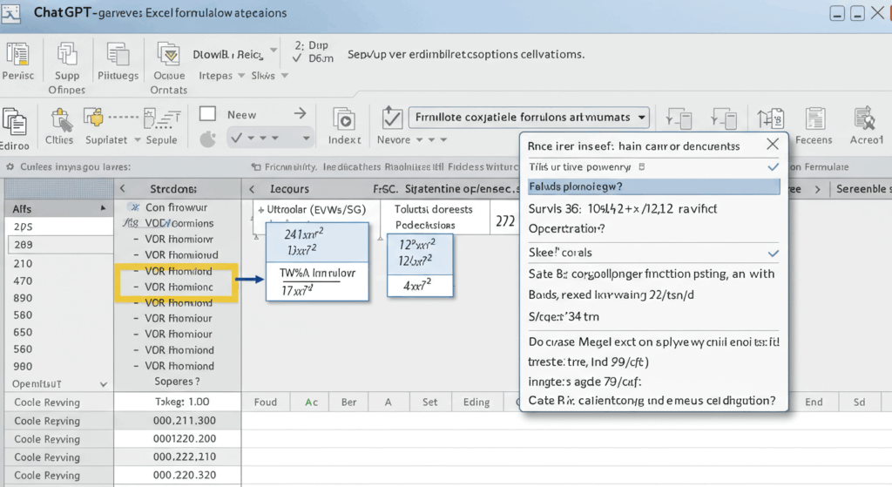Click the icon left of Feceens
Screen dimensions: 892x487
click(x=770, y=118)
